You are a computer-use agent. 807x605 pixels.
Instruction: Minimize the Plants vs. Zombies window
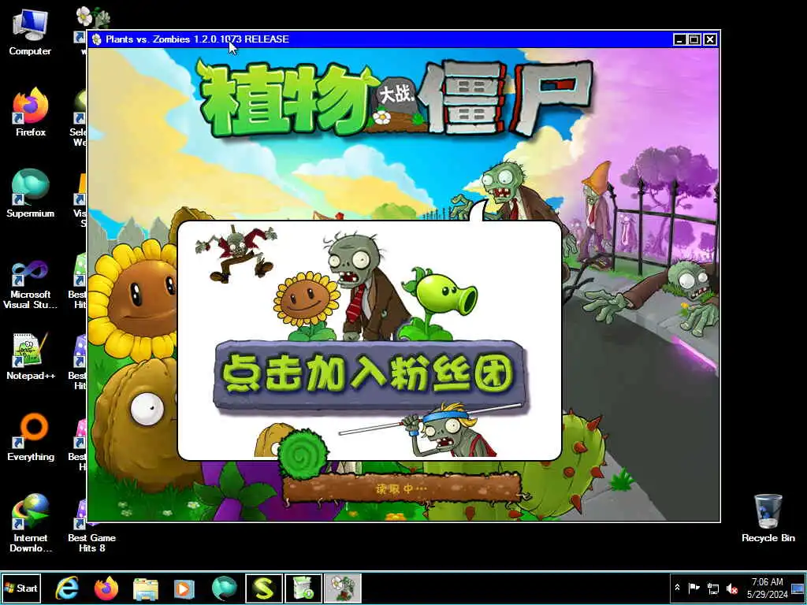click(x=680, y=39)
